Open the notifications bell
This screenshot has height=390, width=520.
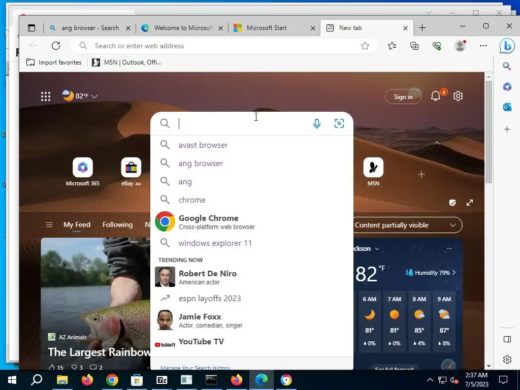pos(435,96)
